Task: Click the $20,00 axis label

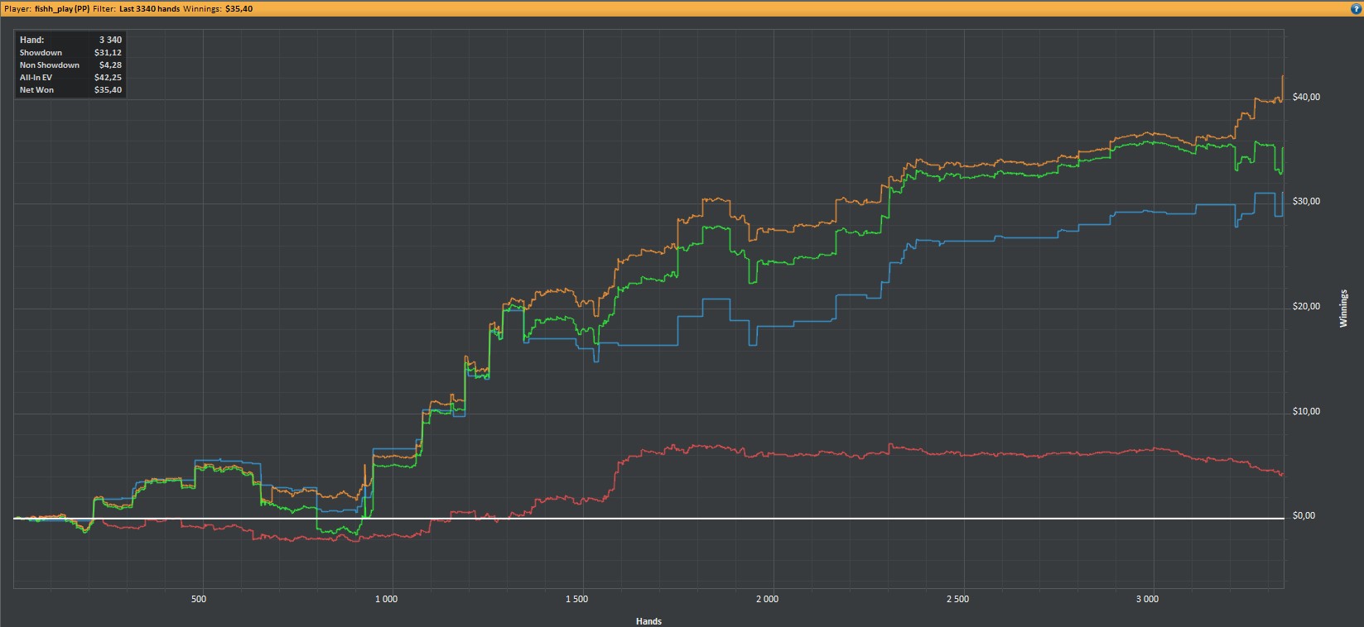Action: click(1306, 306)
